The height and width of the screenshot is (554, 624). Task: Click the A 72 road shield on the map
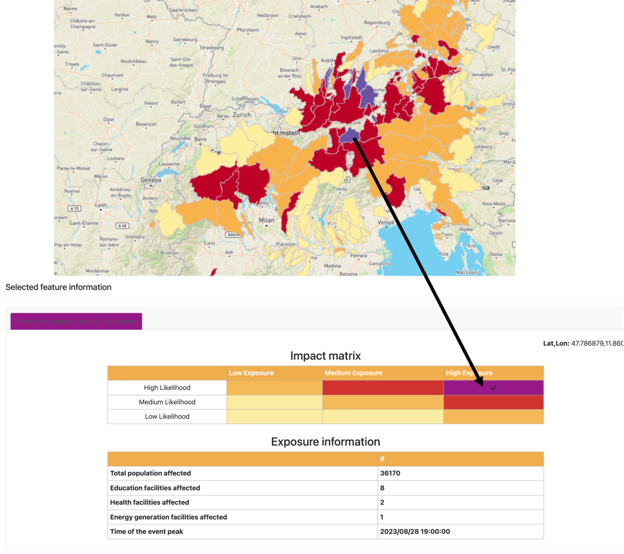tap(76, 208)
